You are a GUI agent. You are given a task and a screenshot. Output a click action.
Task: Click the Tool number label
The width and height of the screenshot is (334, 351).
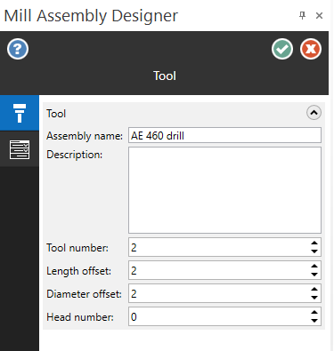(77, 248)
